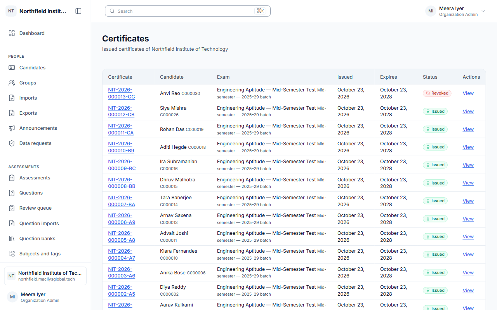The height and width of the screenshot is (310, 497).
Task: Open certificate NIT-2026-000006-A9 link
Action: point(122,219)
